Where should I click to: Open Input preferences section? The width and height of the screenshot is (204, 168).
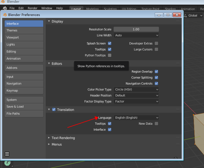point(24,77)
